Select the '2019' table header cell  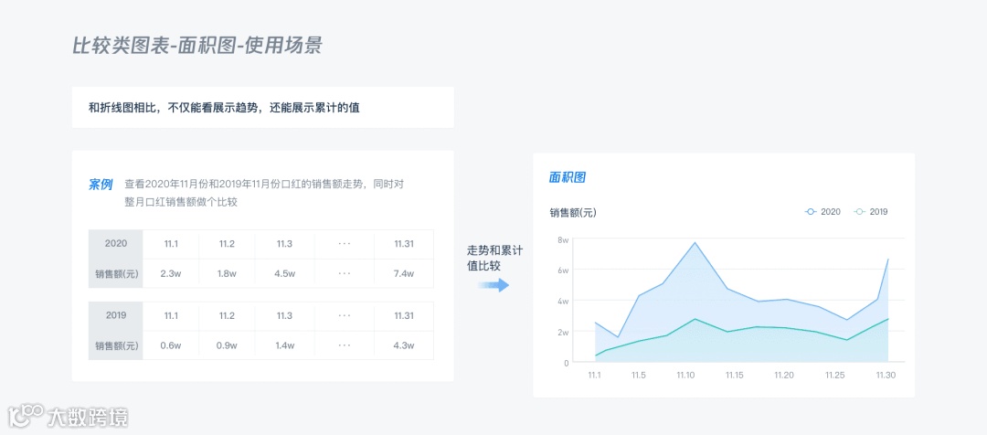[116, 315]
